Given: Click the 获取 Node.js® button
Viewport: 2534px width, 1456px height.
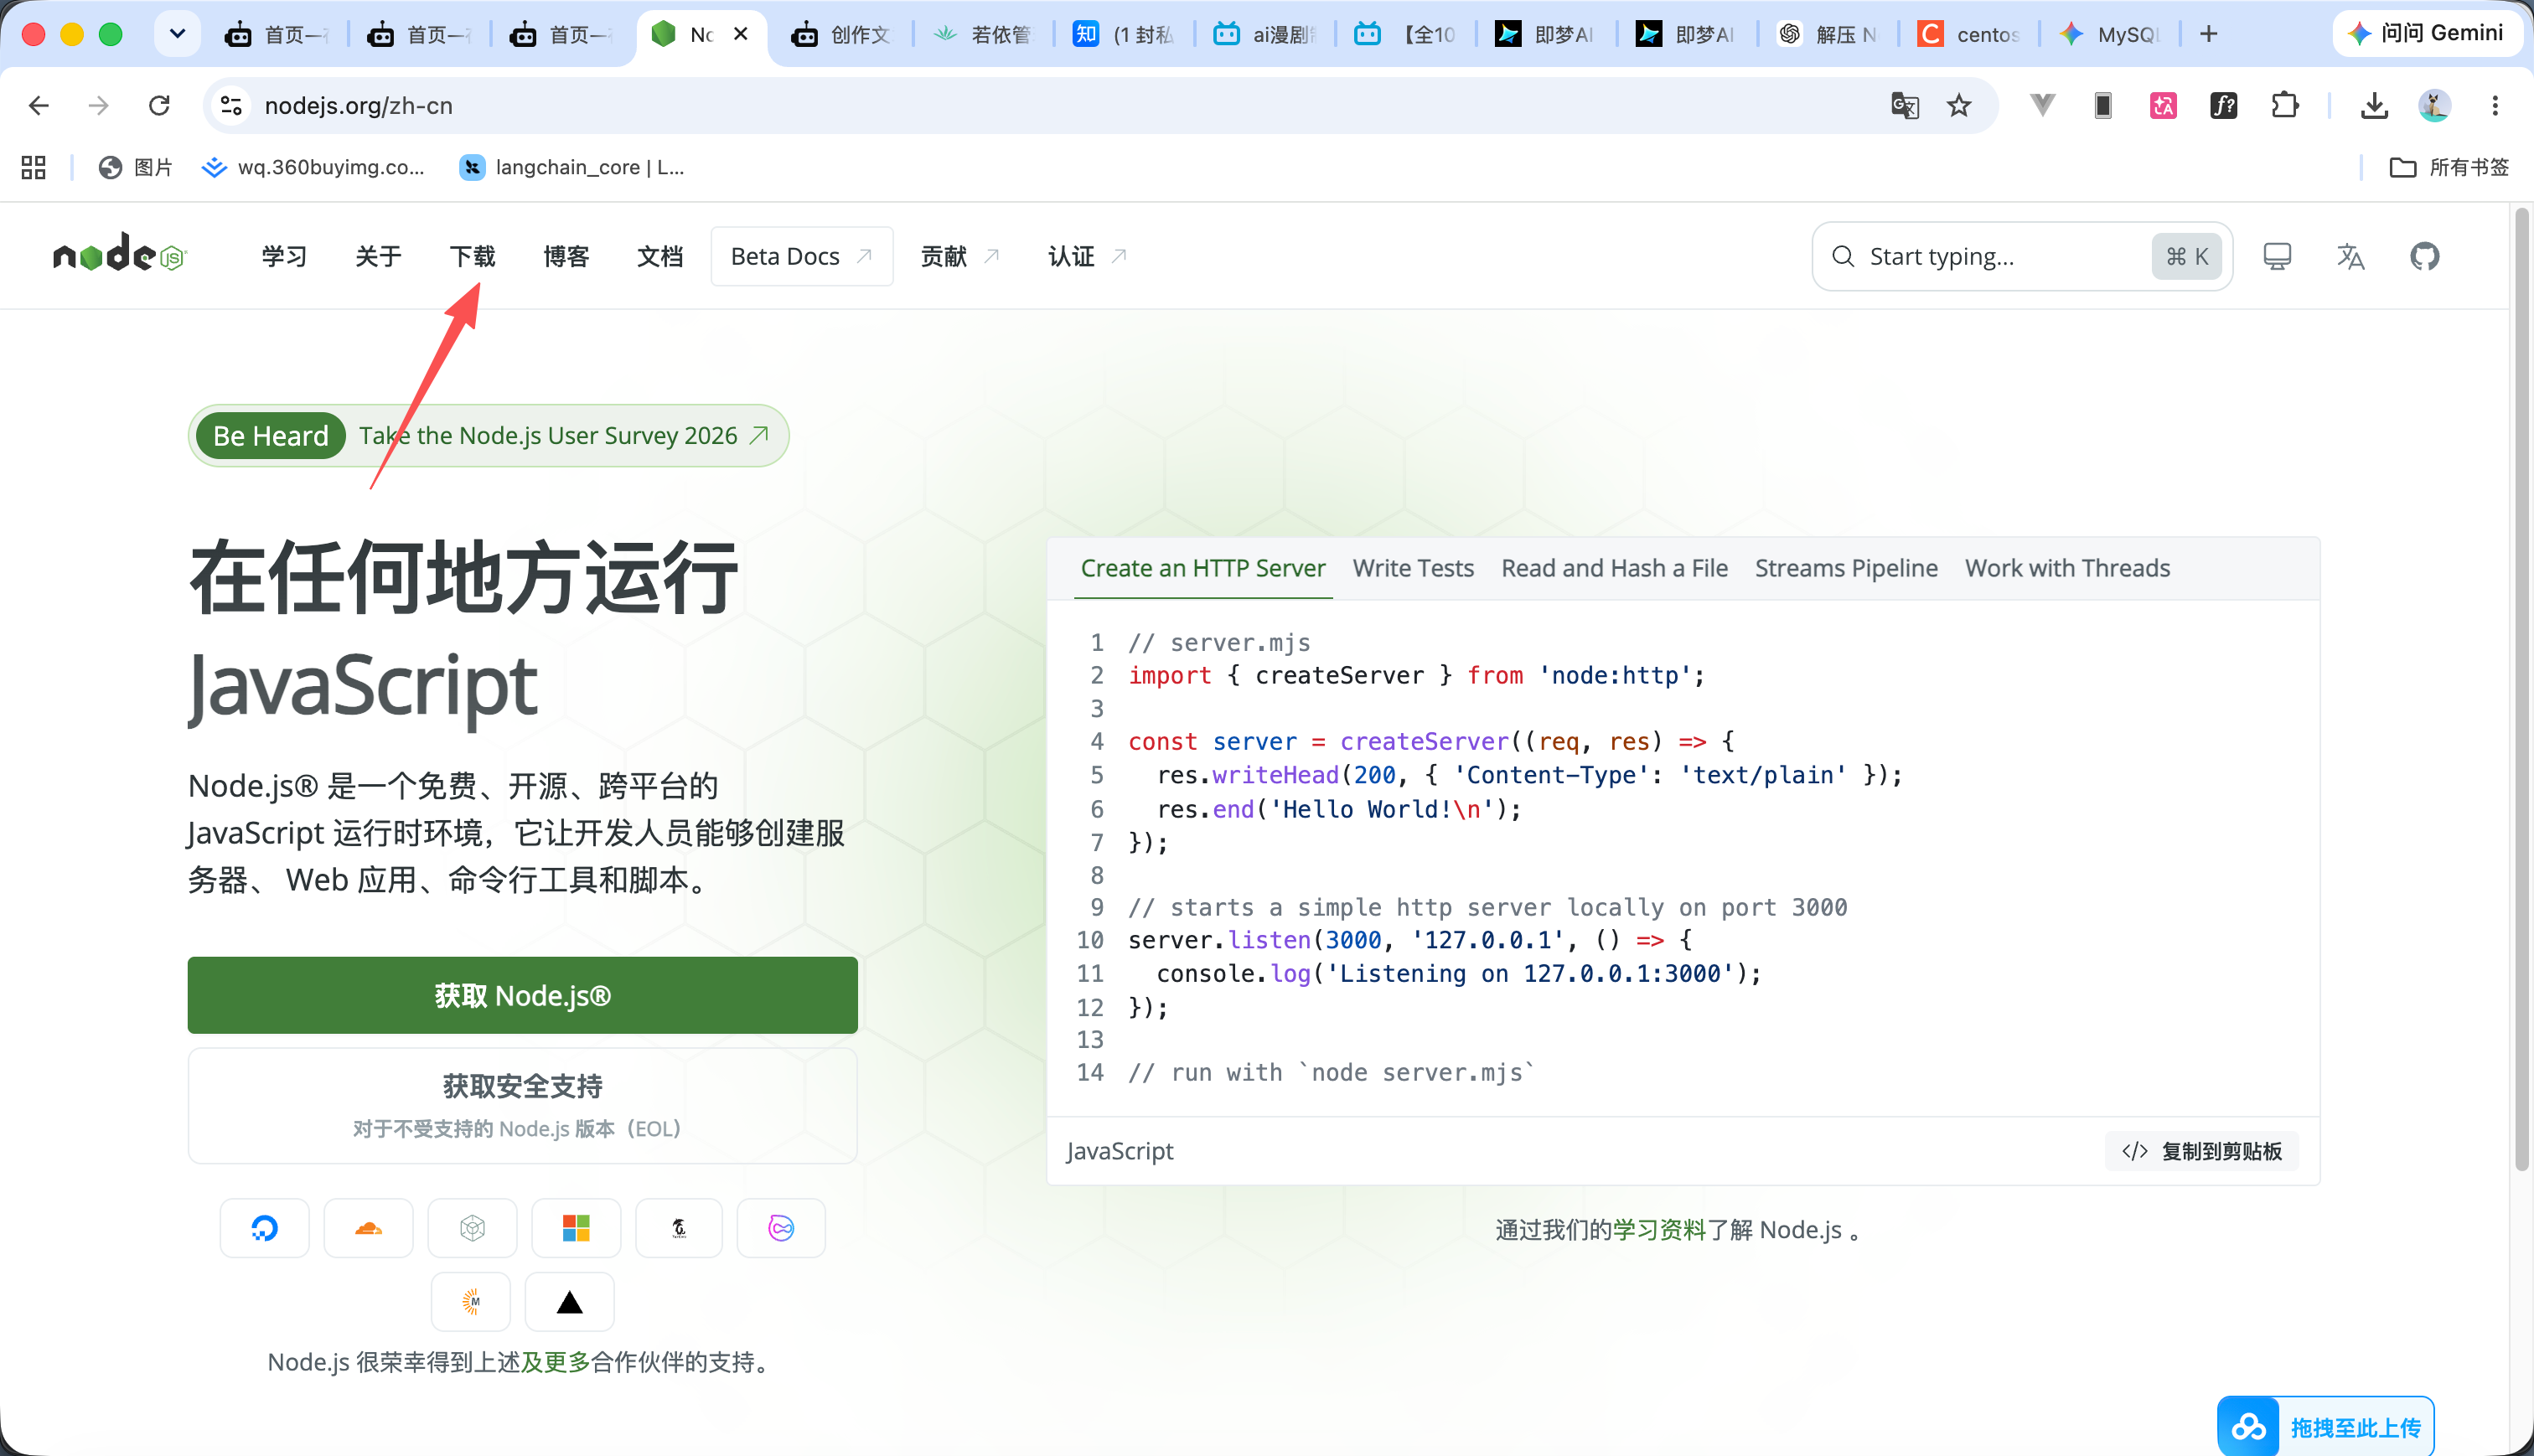Looking at the screenshot, I should [522, 995].
